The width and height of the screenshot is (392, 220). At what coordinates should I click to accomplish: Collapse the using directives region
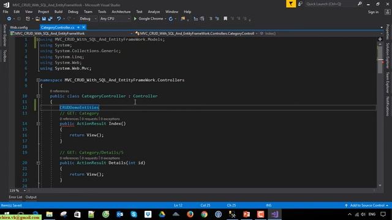coord(38,39)
